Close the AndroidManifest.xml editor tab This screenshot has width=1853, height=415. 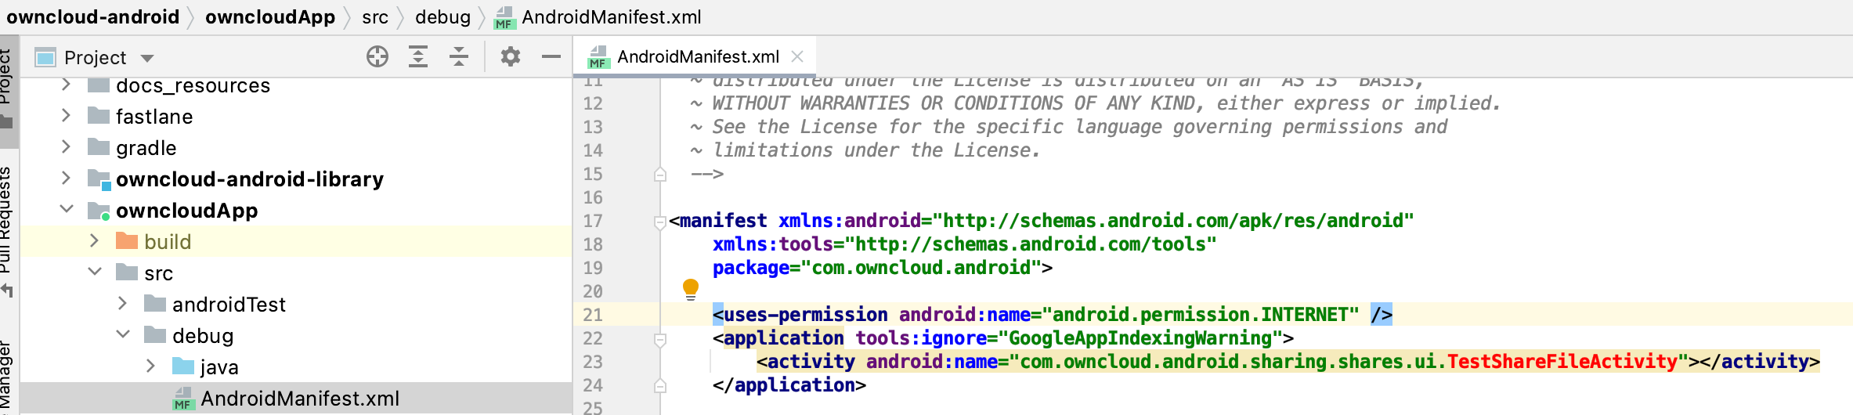(797, 56)
